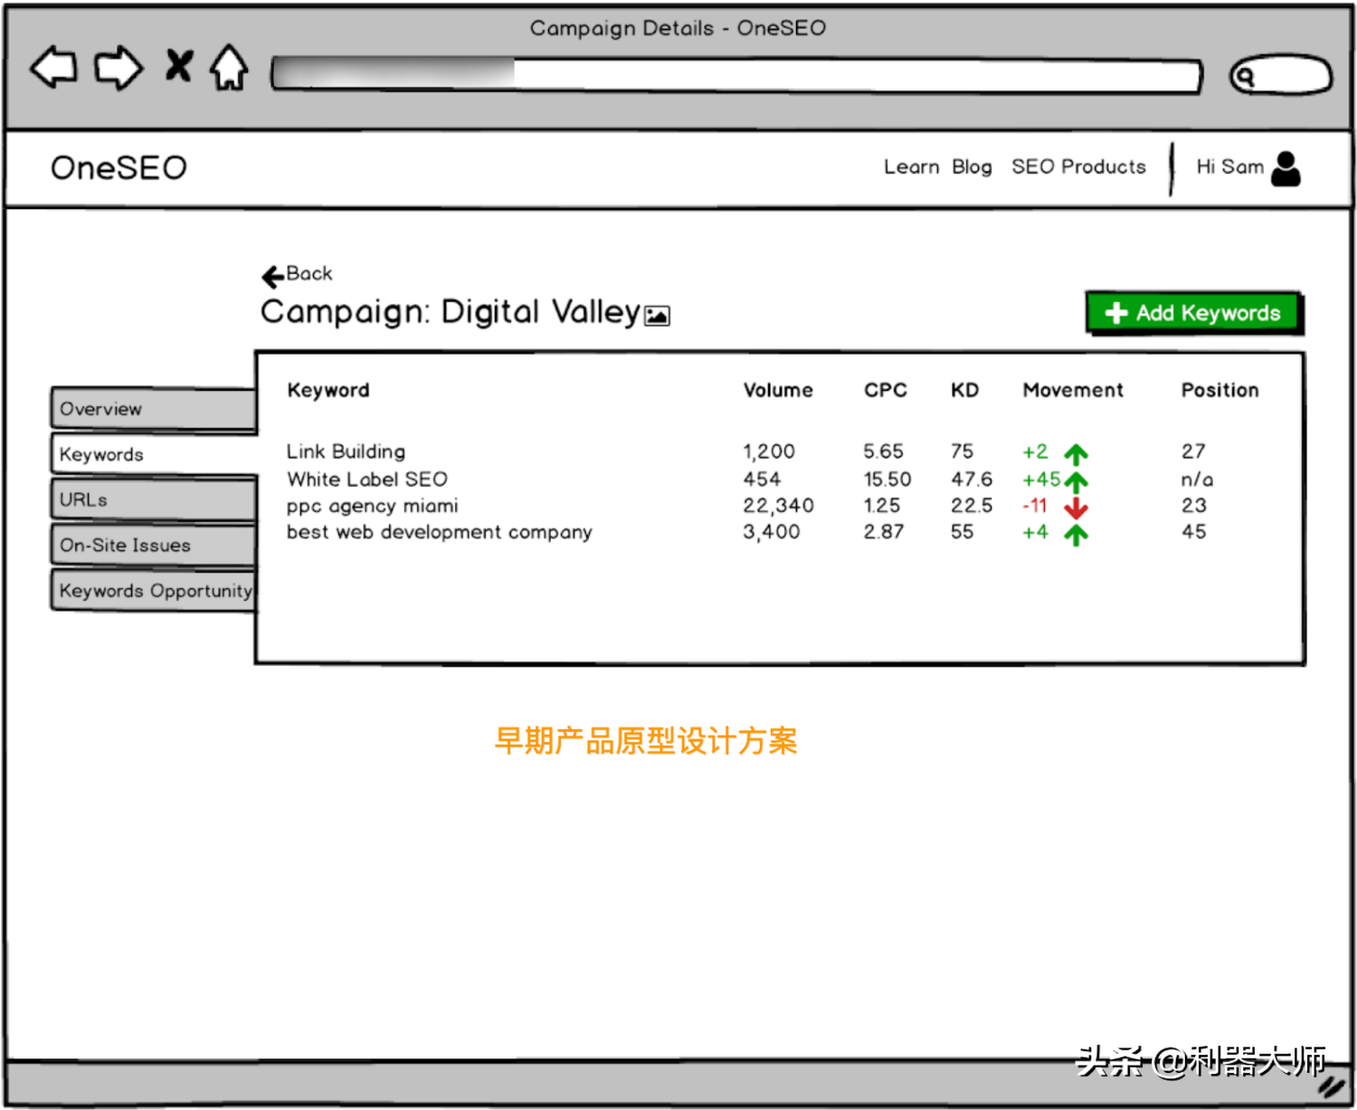Click the Campaign: Digital Valley title
Viewport: 1357px width, 1110px height.
pyautogui.click(x=451, y=312)
